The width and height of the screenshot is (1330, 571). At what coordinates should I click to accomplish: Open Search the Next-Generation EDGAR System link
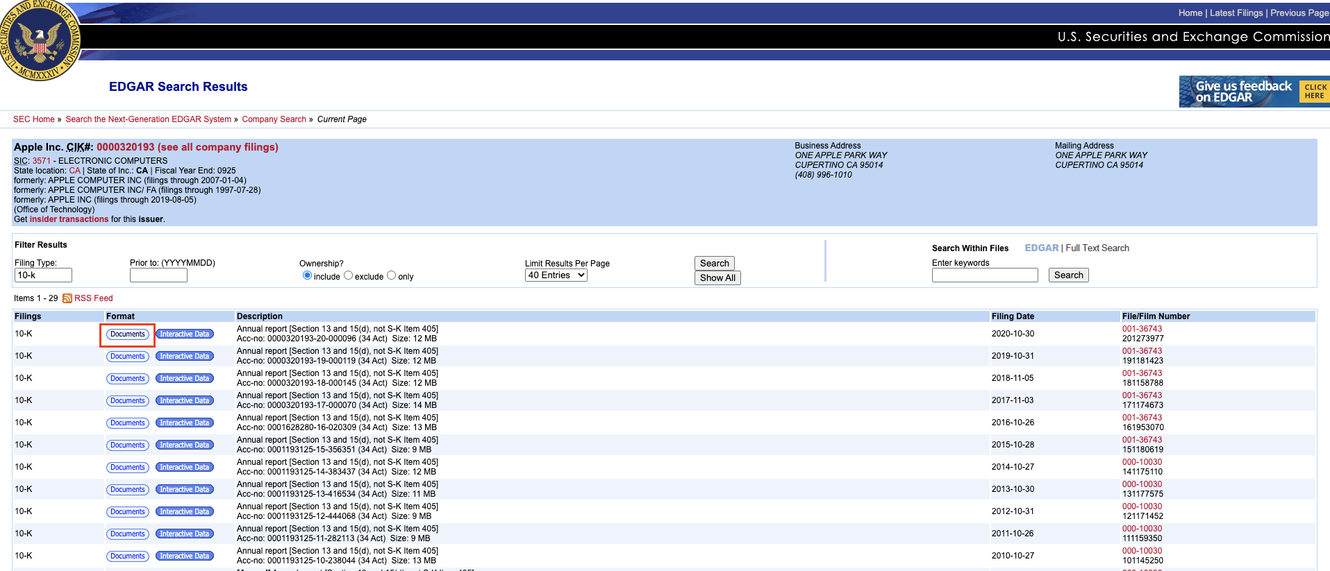pos(149,119)
